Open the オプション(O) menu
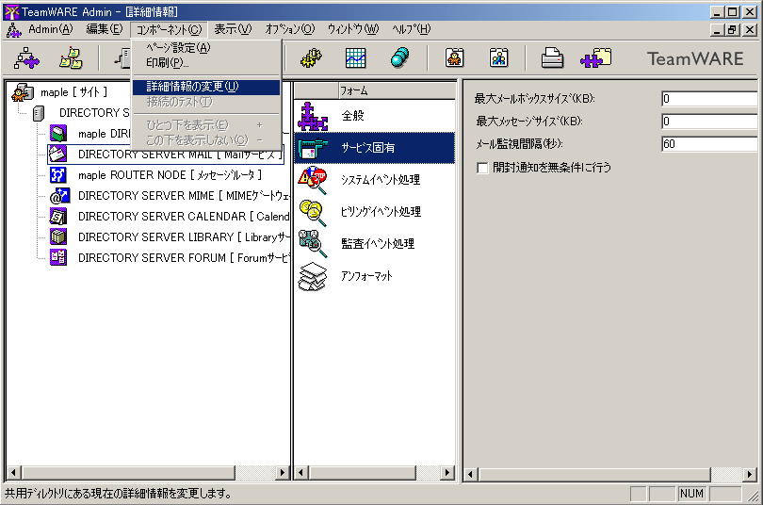Image resolution: width=763 pixels, height=505 pixels. click(290, 29)
